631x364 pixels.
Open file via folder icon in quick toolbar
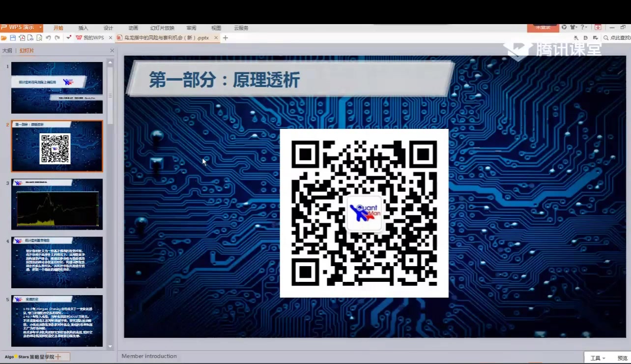(4, 38)
